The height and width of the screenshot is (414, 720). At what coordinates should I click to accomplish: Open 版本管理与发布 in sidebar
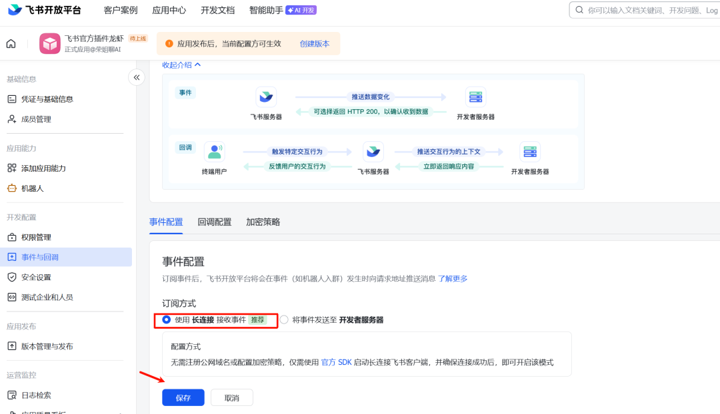[47, 346]
